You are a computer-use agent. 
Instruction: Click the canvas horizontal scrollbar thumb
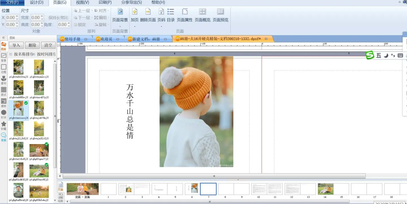tap(214, 176)
